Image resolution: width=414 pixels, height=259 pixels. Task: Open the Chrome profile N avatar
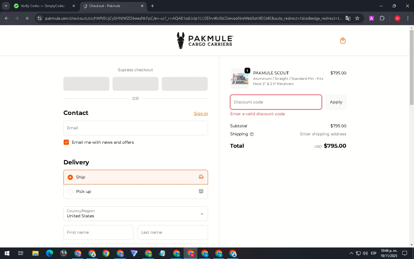click(397, 18)
